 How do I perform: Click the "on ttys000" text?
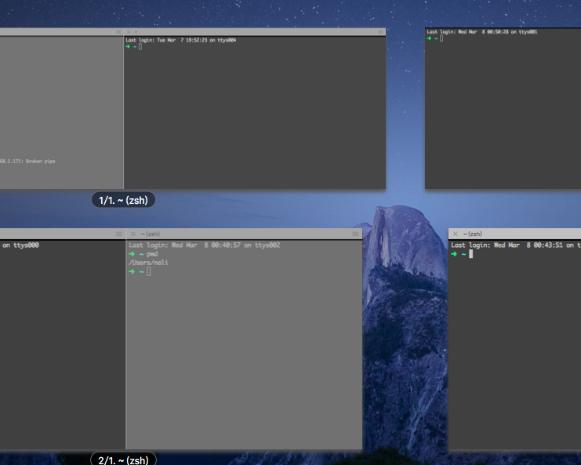click(x=20, y=245)
